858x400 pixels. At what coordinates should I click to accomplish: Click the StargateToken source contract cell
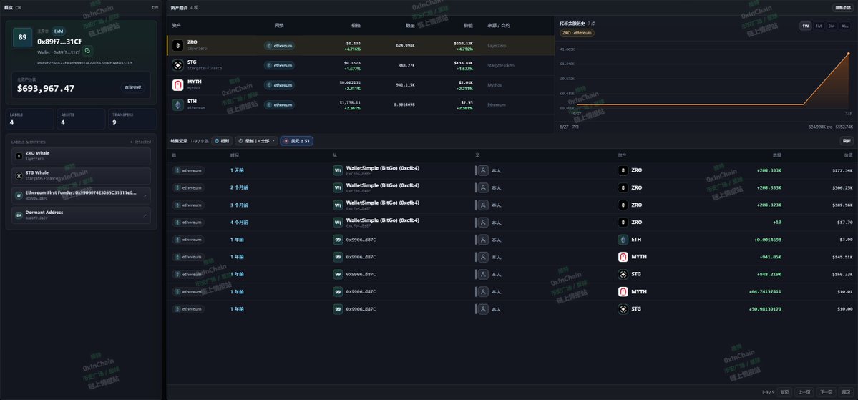click(501, 65)
